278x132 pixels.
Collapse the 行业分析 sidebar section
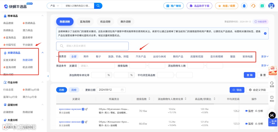click(42, 82)
